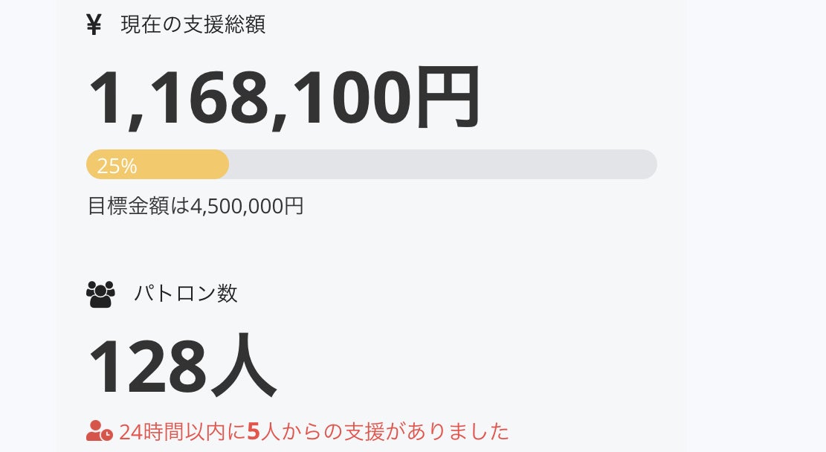Click the yen symbol icon
This screenshot has height=452, width=826.
tap(94, 25)
